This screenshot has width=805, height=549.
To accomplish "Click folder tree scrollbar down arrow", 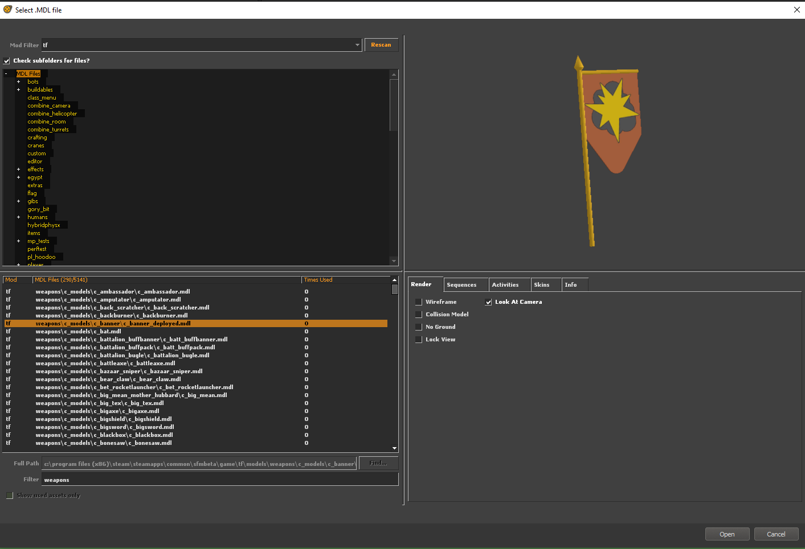I will [x=394, y=261].
